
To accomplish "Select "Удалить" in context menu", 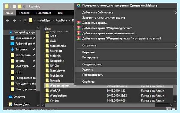I will point(126,69).
